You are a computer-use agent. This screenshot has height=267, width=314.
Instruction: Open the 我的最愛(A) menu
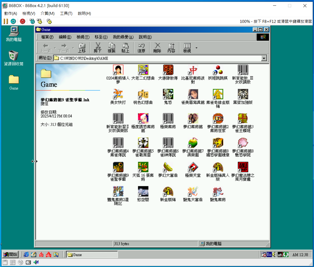123,37
